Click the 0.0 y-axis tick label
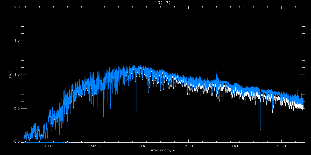The width and height of the screenshot is (311, 155). click(x=17, y=142)
